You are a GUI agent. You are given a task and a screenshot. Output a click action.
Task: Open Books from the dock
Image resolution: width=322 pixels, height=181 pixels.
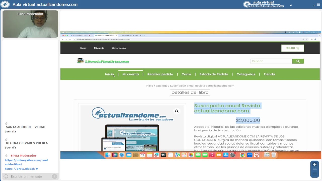(219, 155)
